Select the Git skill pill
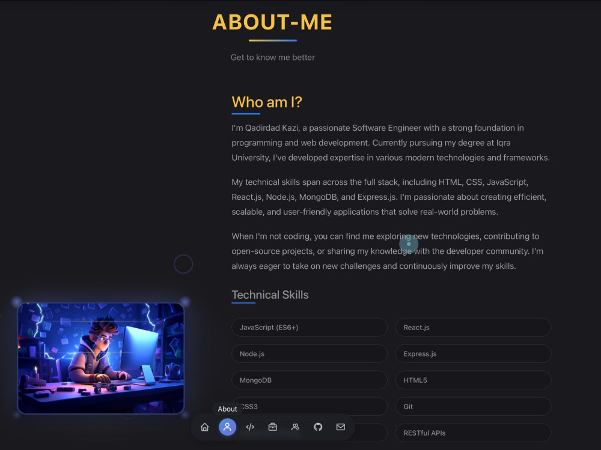 pyautogui.click(x=474, y=407)
